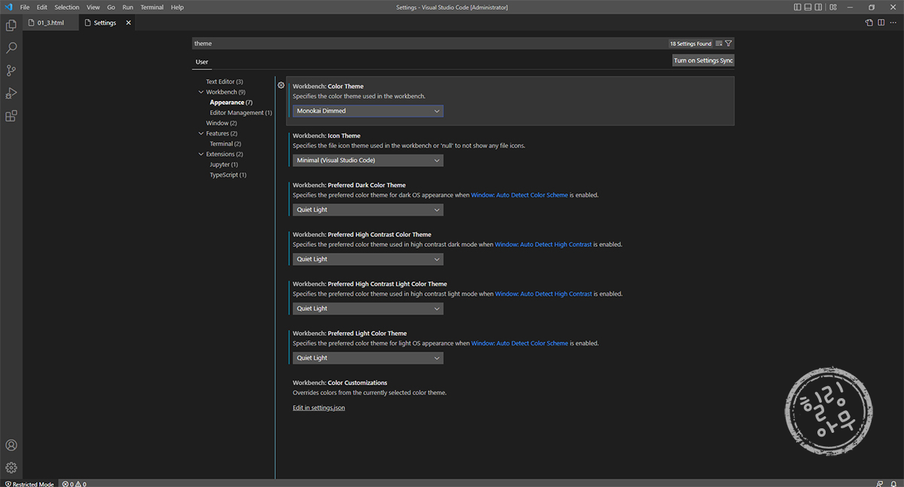Select Editor Management (1) in settings tree

241,113
